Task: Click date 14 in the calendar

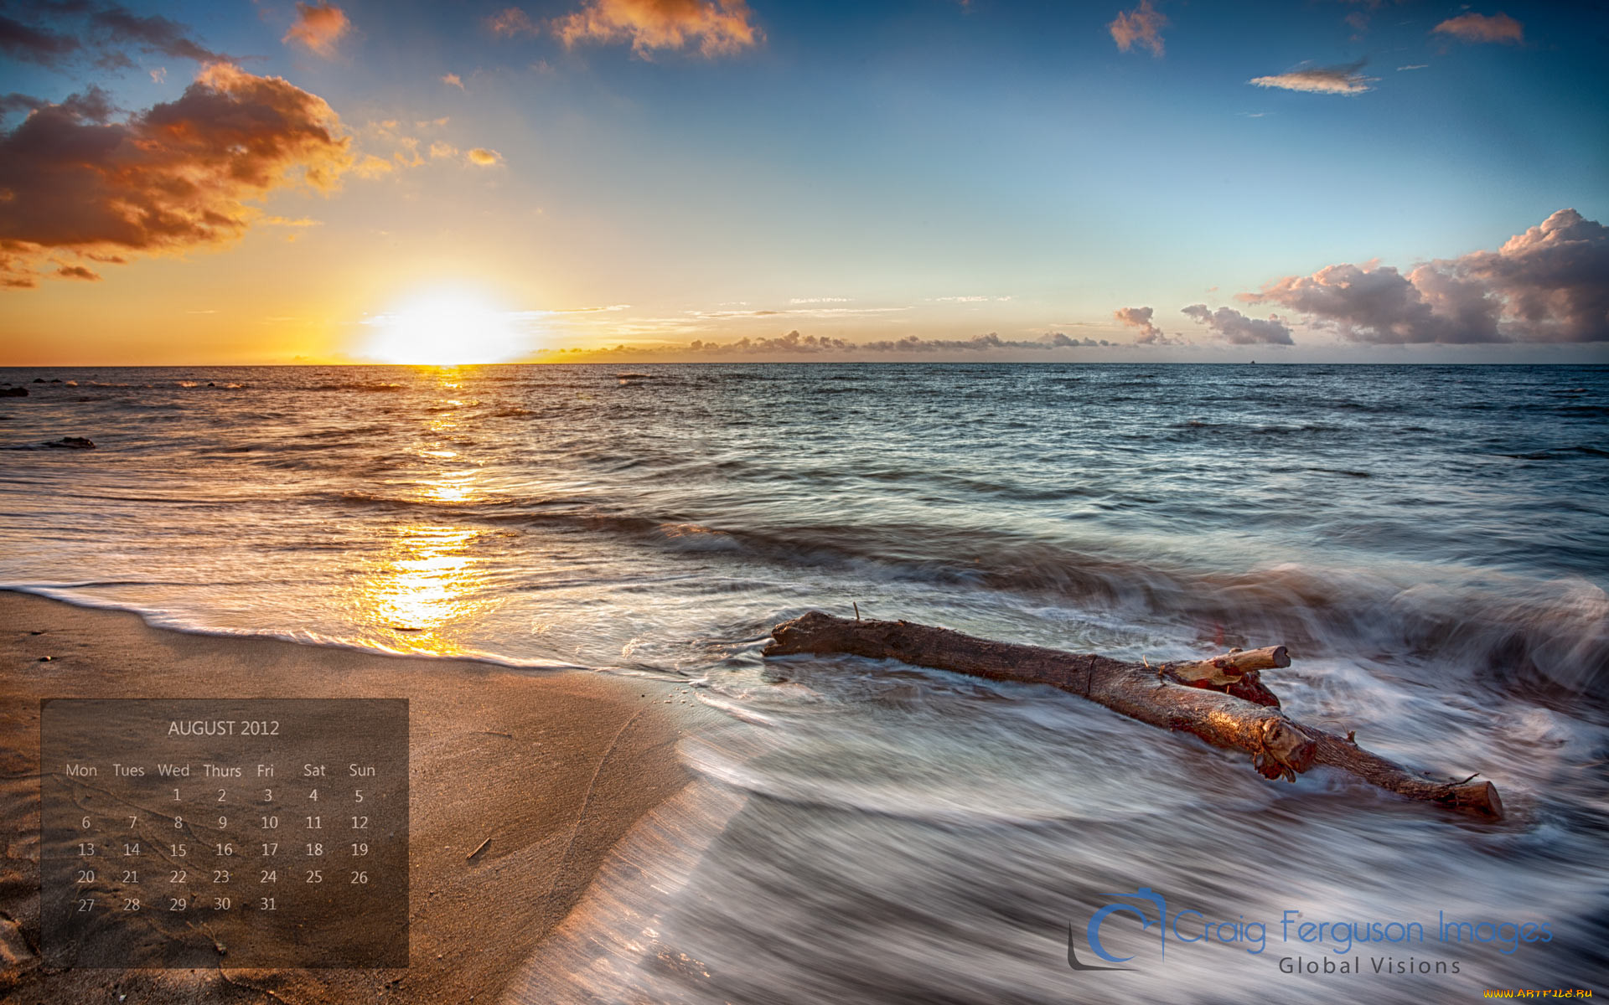Action: (x=132, y=849)
